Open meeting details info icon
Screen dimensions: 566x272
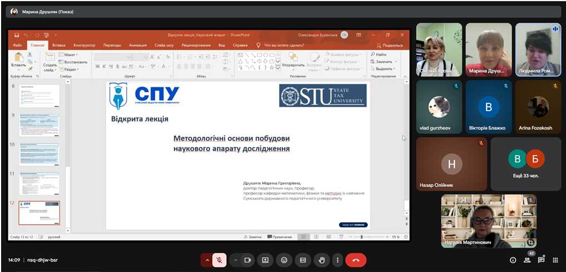tap(513, 260)
